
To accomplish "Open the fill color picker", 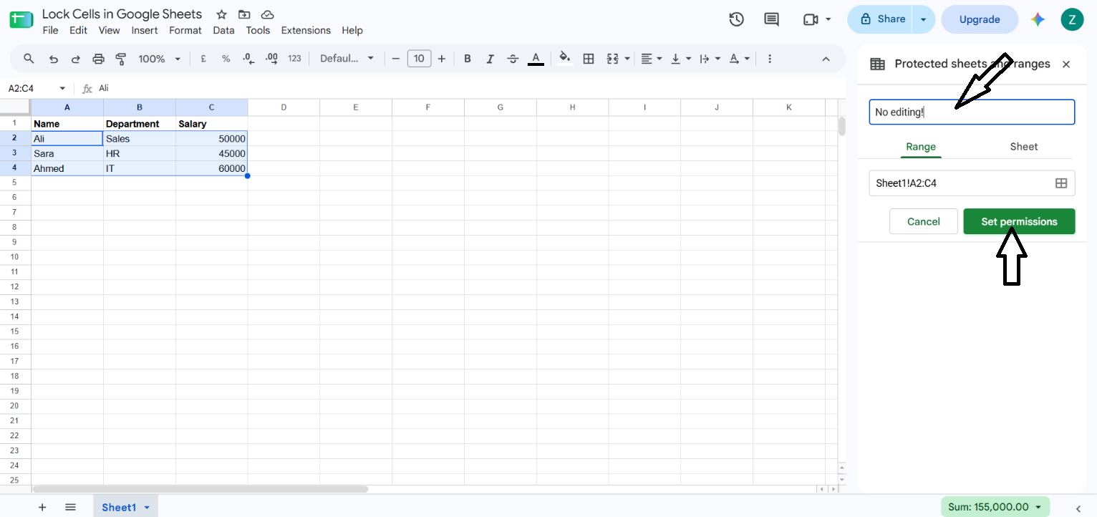I will tap(565, 59).
